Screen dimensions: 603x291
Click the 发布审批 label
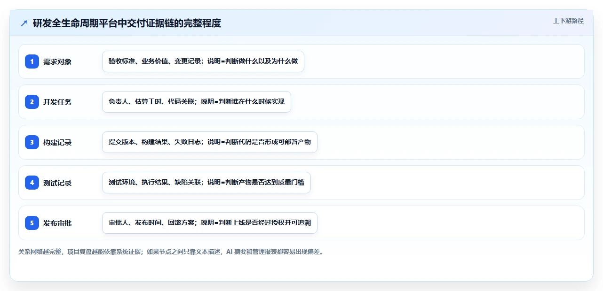pos(57,223)
